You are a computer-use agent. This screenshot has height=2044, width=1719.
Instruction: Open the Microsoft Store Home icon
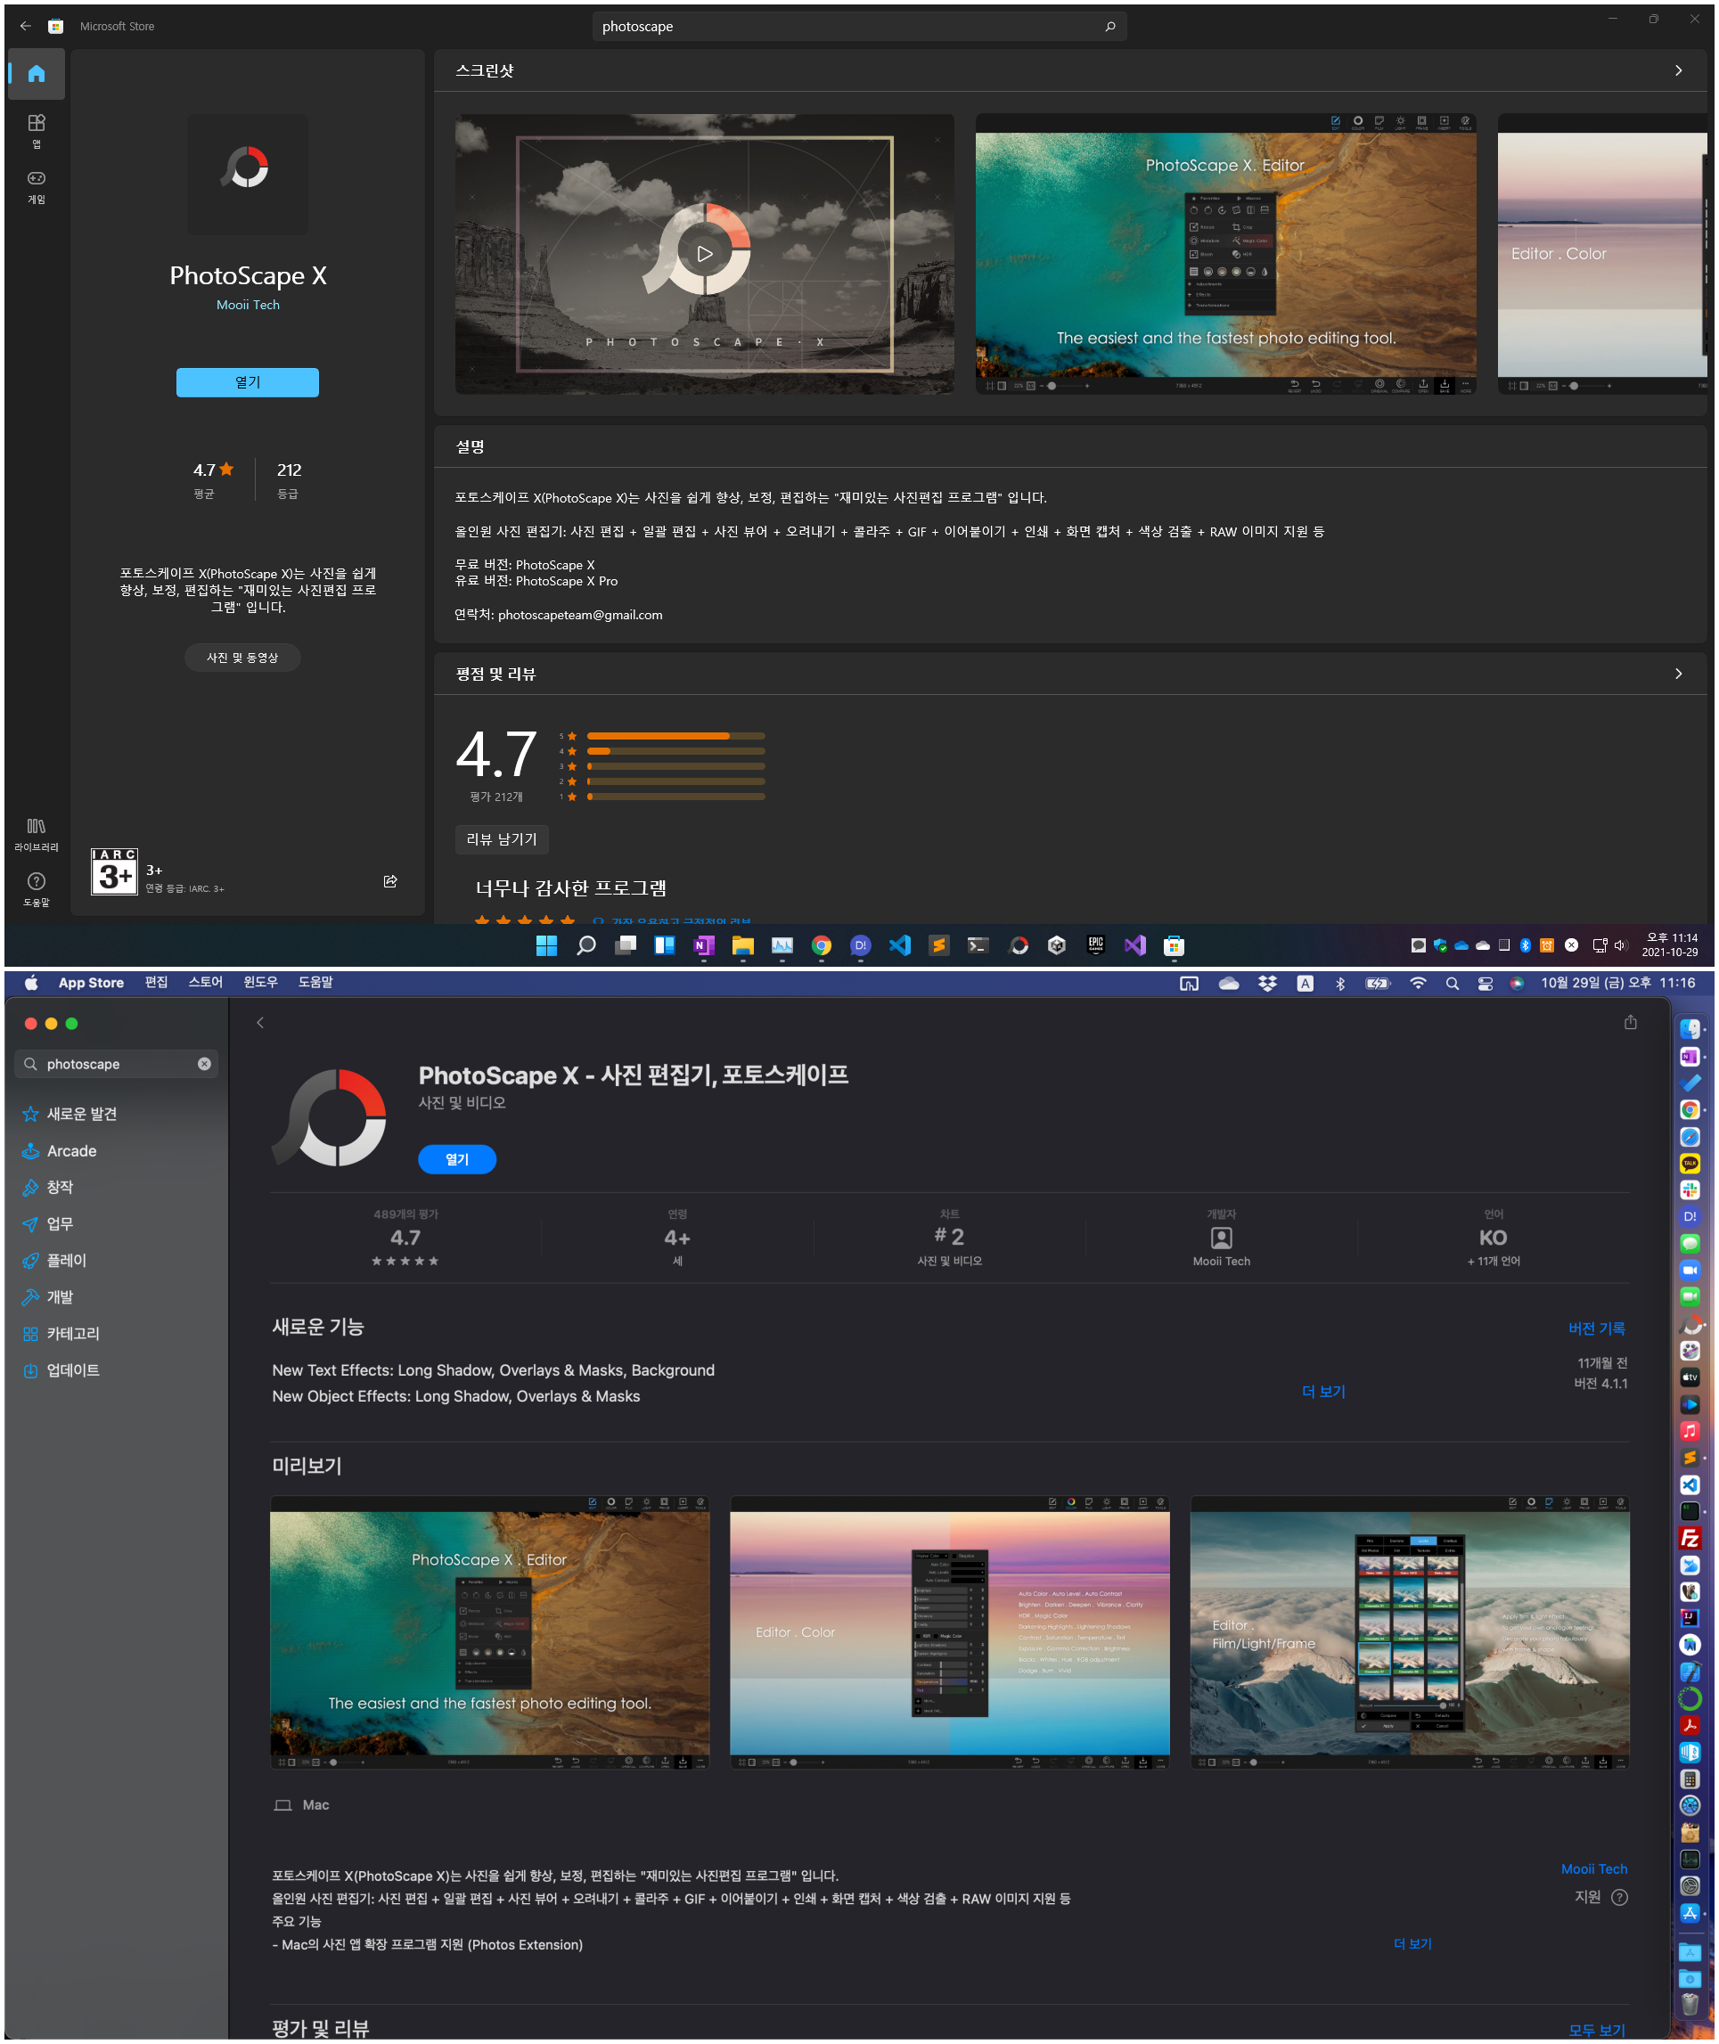coord(36,74)
